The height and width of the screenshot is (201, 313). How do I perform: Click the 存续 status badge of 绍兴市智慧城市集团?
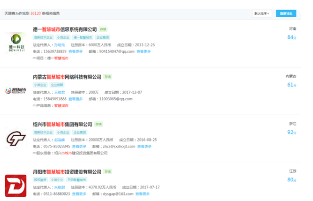click(x=99, y=124)
